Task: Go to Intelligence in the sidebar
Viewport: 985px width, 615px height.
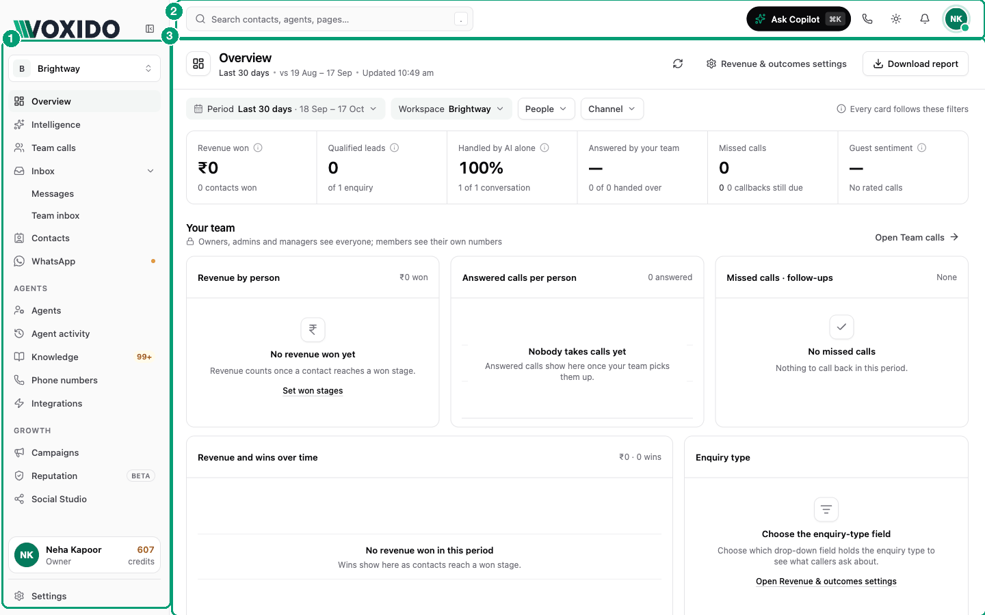Action: coord(84,124)
